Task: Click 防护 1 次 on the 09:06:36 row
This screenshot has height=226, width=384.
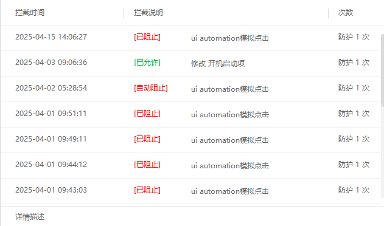Action: pos(354,63)
